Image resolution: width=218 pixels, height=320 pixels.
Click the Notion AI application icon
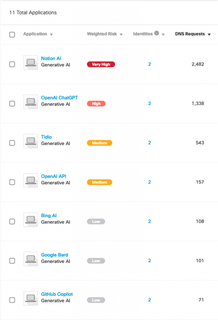[31, 62]
